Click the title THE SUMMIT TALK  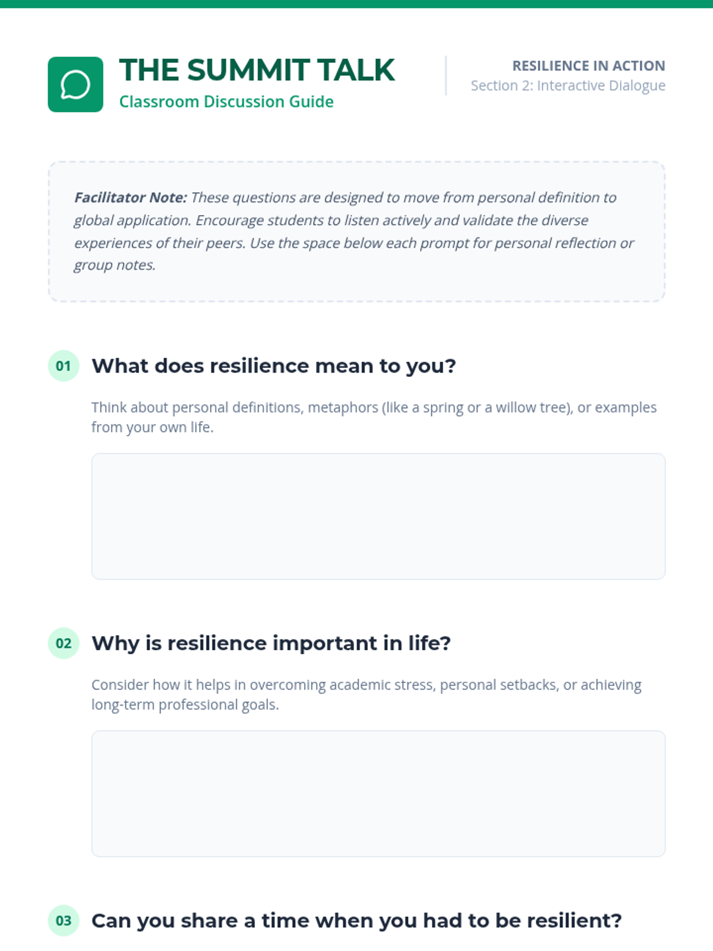[x=257, y=70]
